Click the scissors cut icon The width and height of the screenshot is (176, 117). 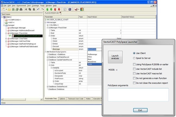26,9
